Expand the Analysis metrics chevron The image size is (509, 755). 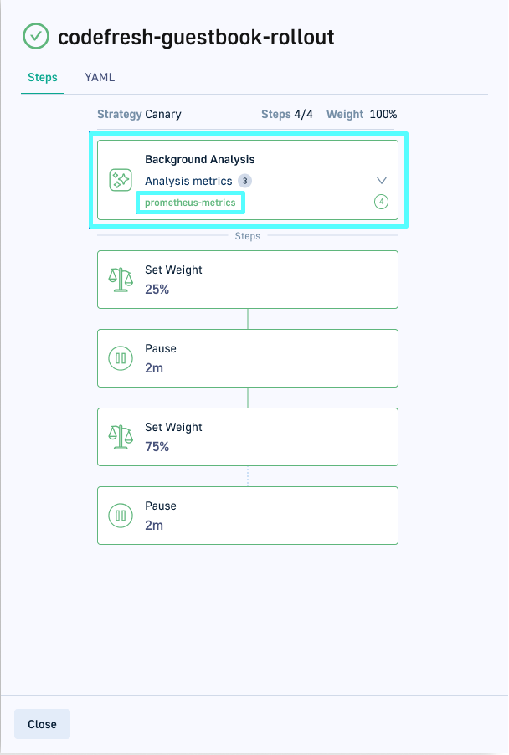(382, 181)
